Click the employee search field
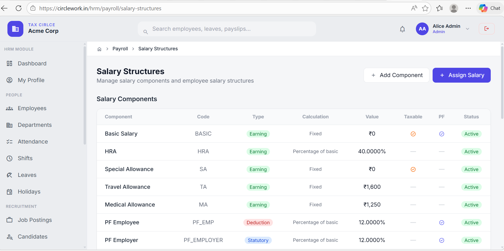The width and height of the screenshot is (504, 251). 227,29
